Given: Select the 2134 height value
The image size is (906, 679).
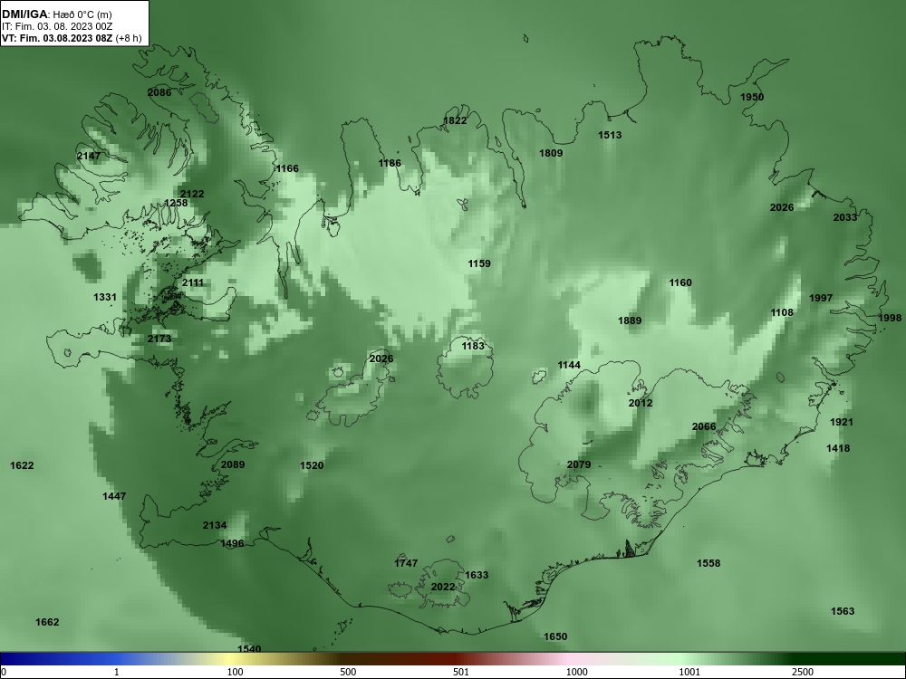Looking at the screenshot, I should 215,525.
